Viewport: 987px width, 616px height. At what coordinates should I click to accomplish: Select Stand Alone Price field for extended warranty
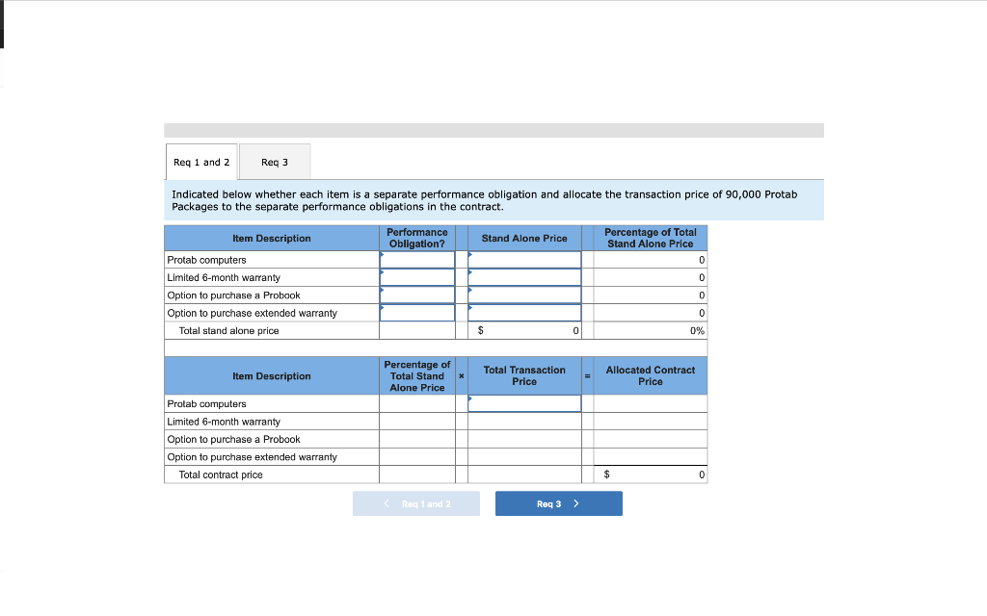[523, 313]
